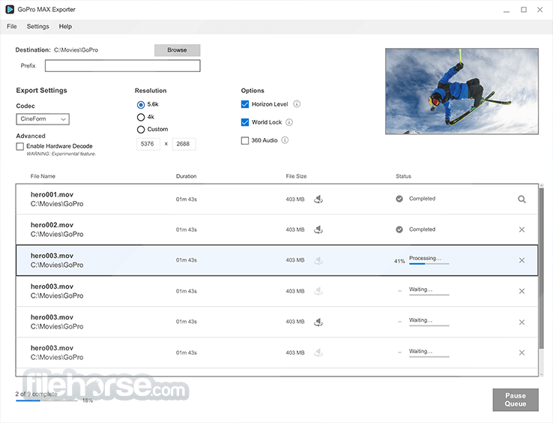Enable Hardware Decode checkbox
553x423 pixels.
pyautogui.click(x=20, y=146)
